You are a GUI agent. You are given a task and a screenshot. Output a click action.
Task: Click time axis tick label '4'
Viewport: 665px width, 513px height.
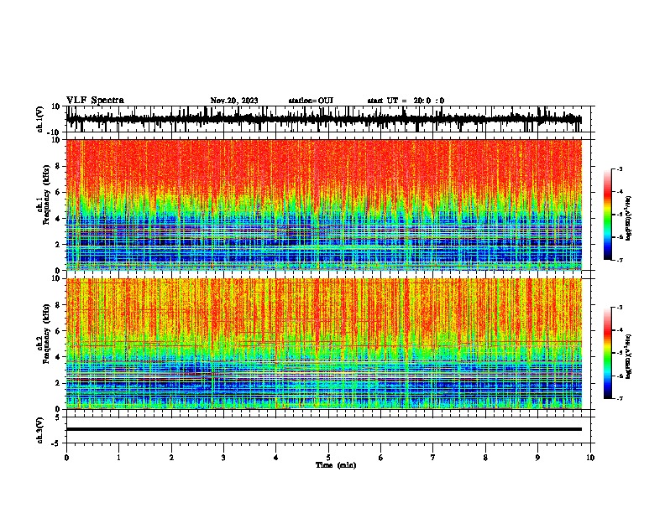[x=275, y=458]
